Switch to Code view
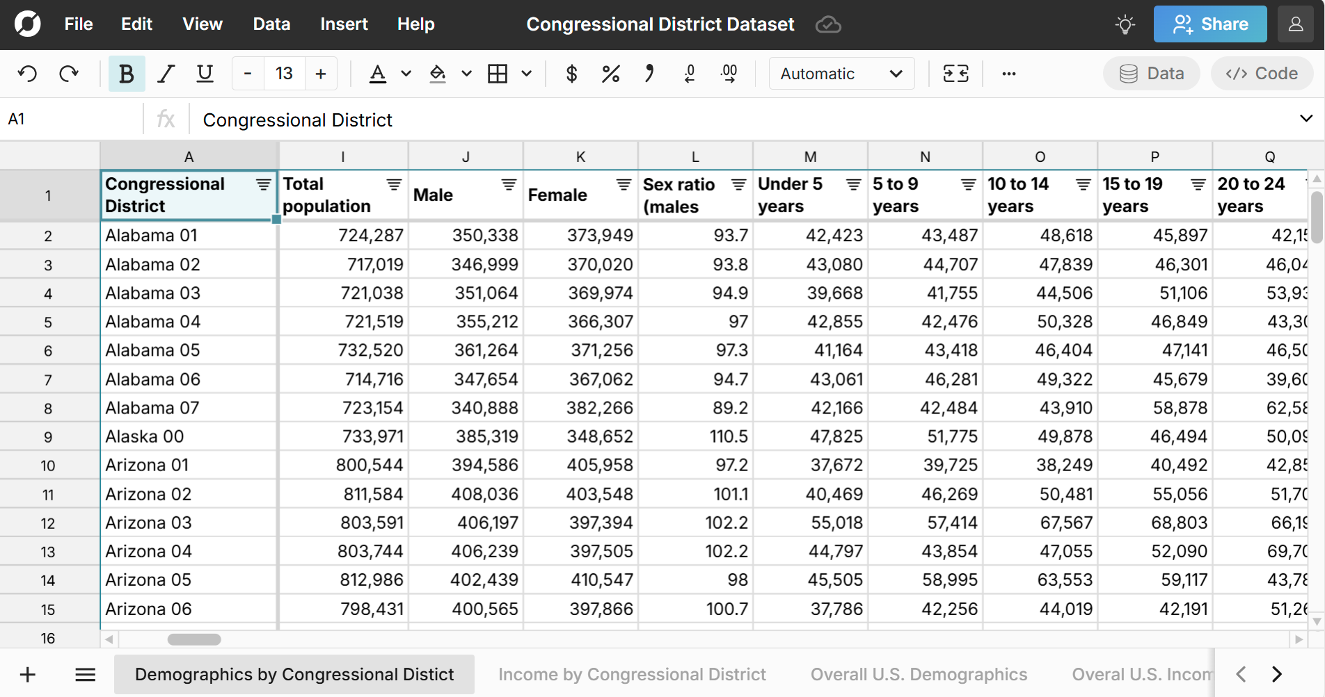The width and height of the screenshot is (1325, 697). [1262, 73]
